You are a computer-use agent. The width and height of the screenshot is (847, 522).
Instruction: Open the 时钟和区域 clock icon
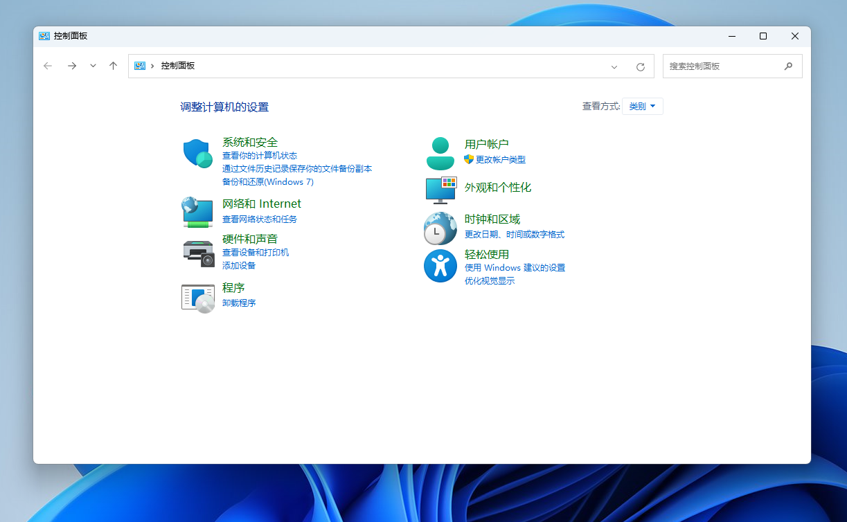coord(440,228)
